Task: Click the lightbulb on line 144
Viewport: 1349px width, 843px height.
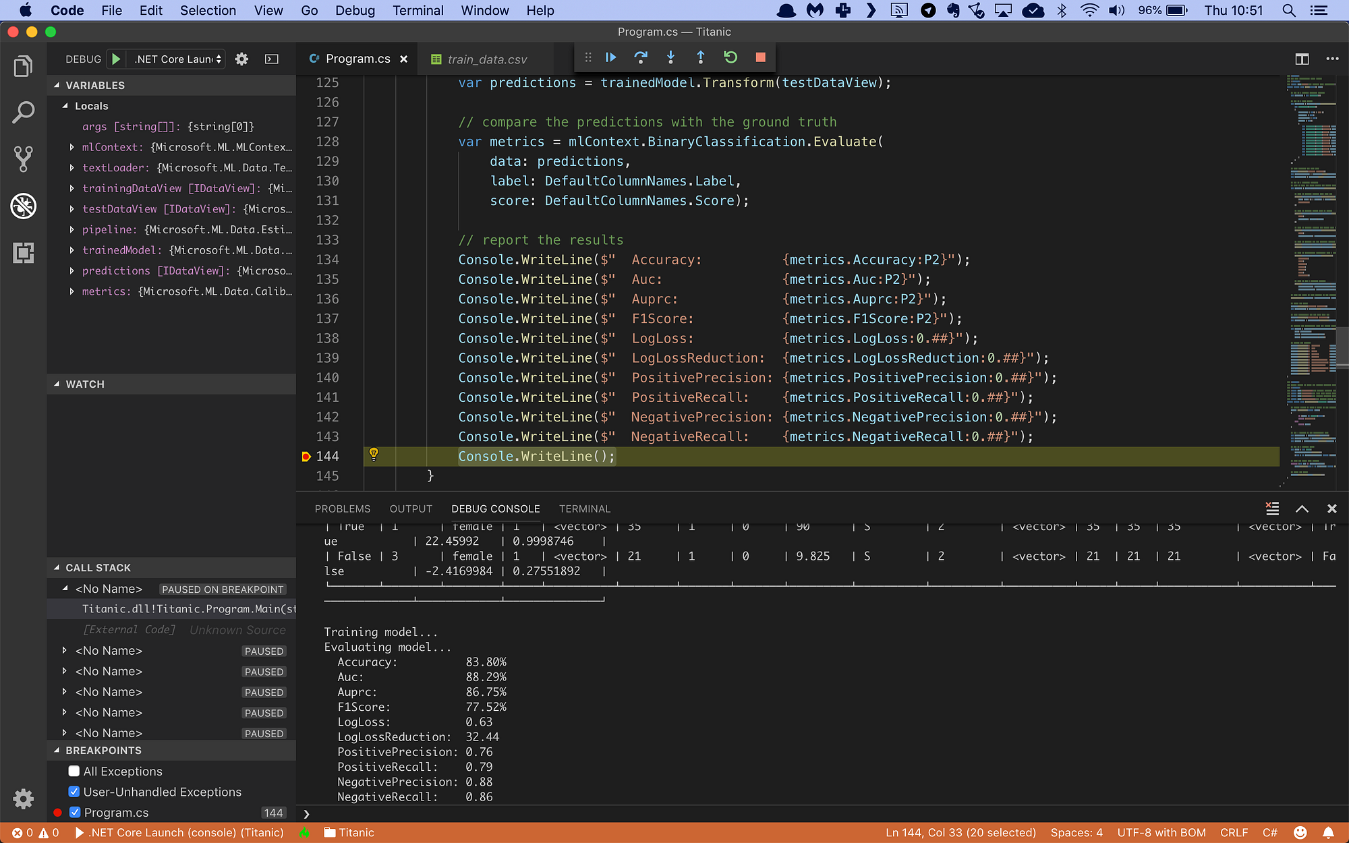Action: [374, 455]
